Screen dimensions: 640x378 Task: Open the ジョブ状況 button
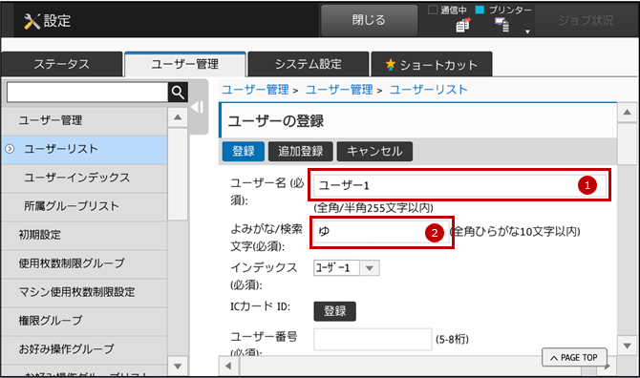586,20
